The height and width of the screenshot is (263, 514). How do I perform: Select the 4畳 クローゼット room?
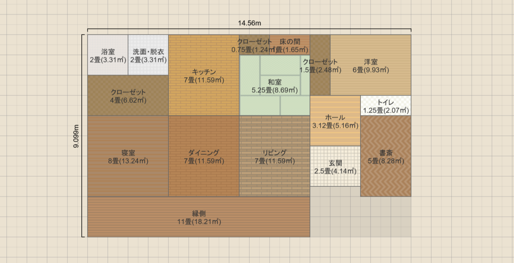(x=128, y=96)
